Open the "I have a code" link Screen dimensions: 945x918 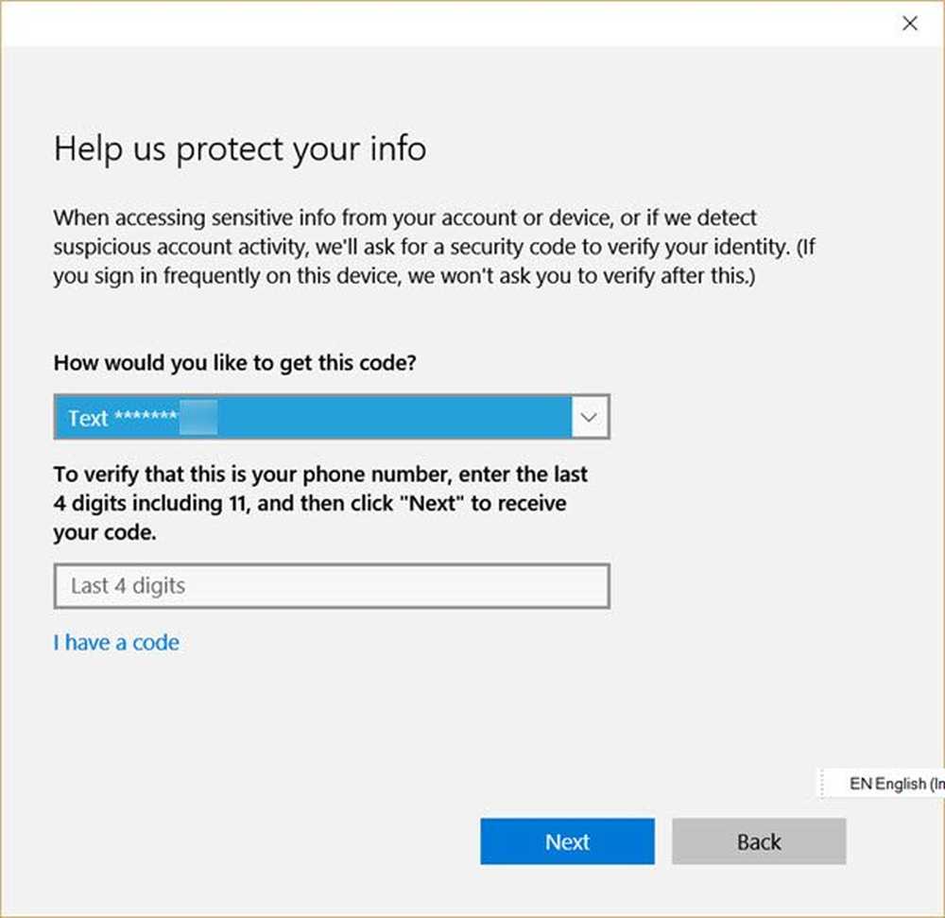116,643
